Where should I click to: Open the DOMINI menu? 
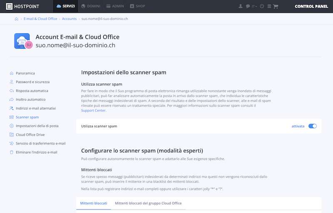pos(91,6)
